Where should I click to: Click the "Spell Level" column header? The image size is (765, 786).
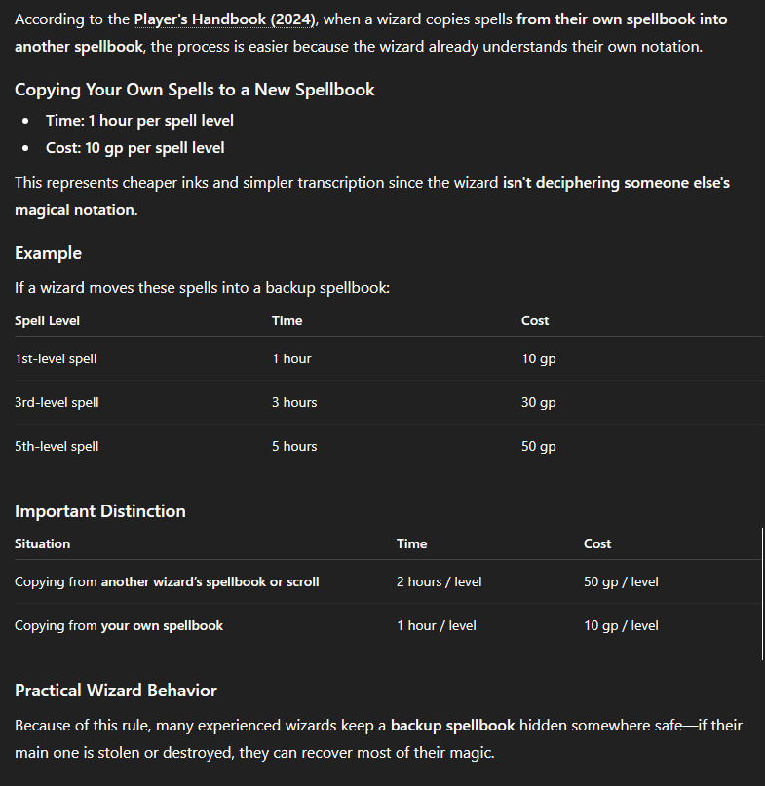point(48,320)
